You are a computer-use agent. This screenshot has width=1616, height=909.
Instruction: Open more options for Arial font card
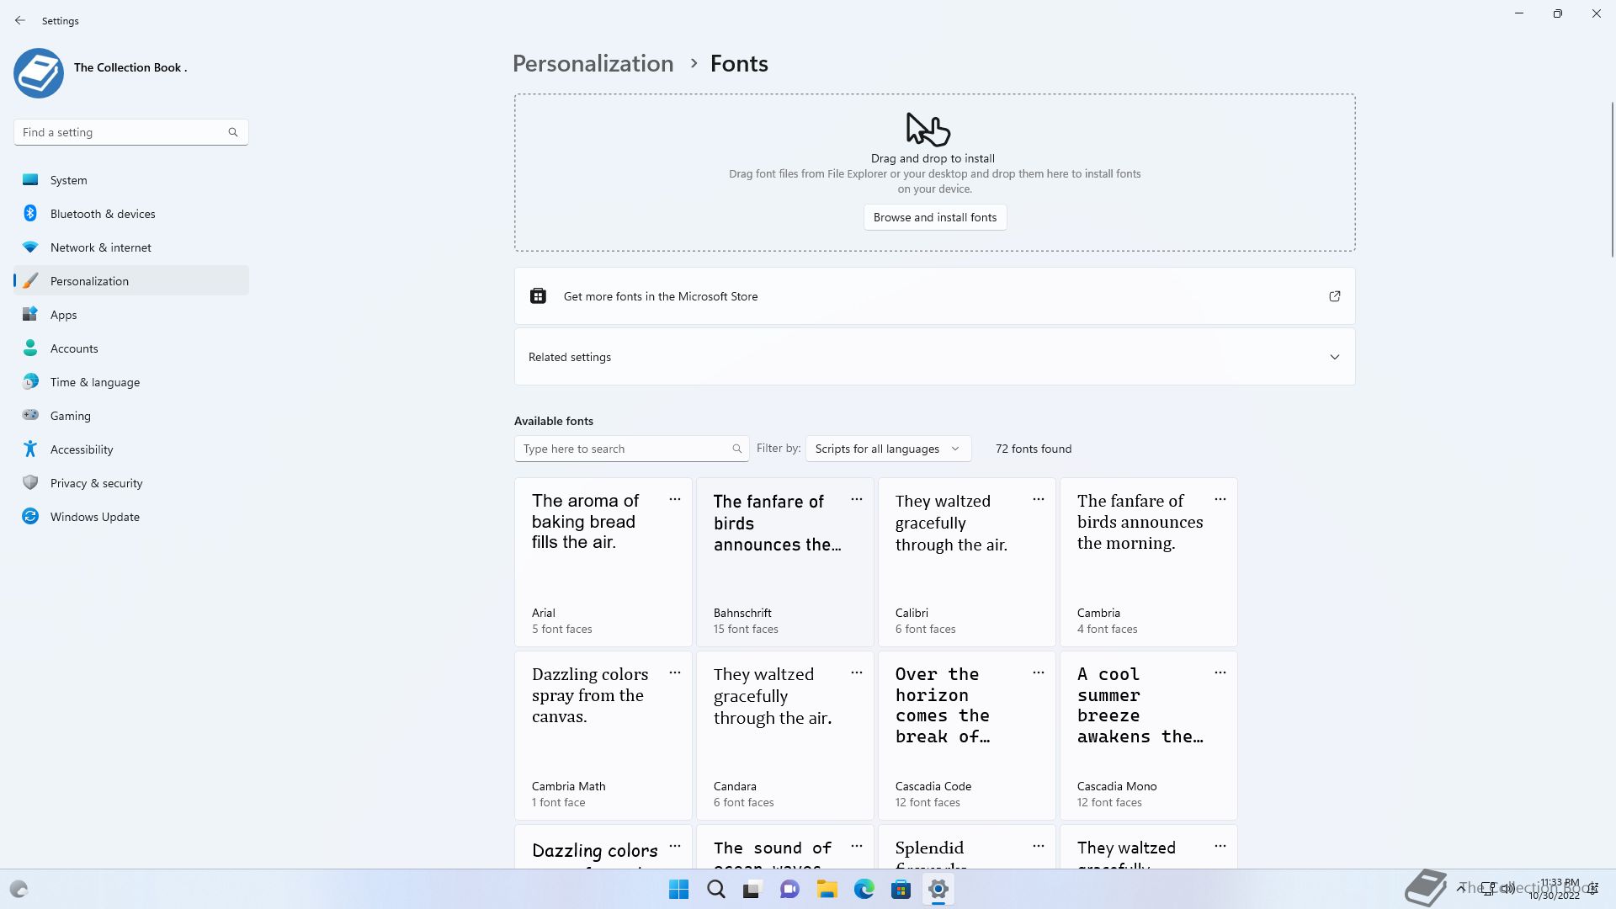click(x=675, y=499)
